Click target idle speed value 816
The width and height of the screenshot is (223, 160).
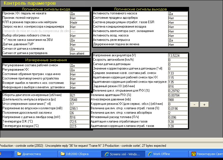click(178, 87)
